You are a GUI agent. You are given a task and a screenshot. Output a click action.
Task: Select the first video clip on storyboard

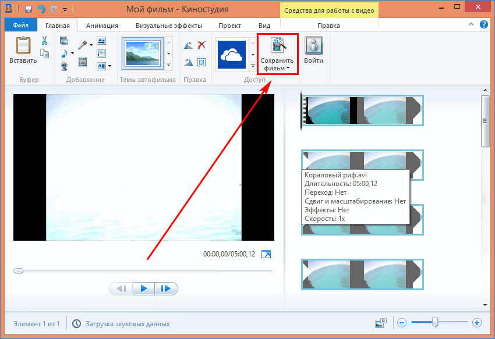[362, 110]
